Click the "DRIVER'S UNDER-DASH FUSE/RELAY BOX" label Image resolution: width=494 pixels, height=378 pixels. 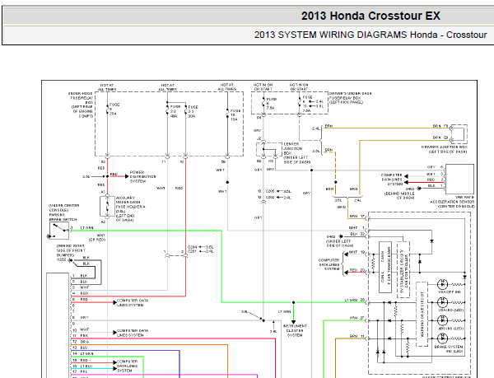coord(351,96)
